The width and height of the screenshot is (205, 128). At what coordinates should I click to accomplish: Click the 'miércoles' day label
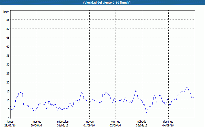63,122
